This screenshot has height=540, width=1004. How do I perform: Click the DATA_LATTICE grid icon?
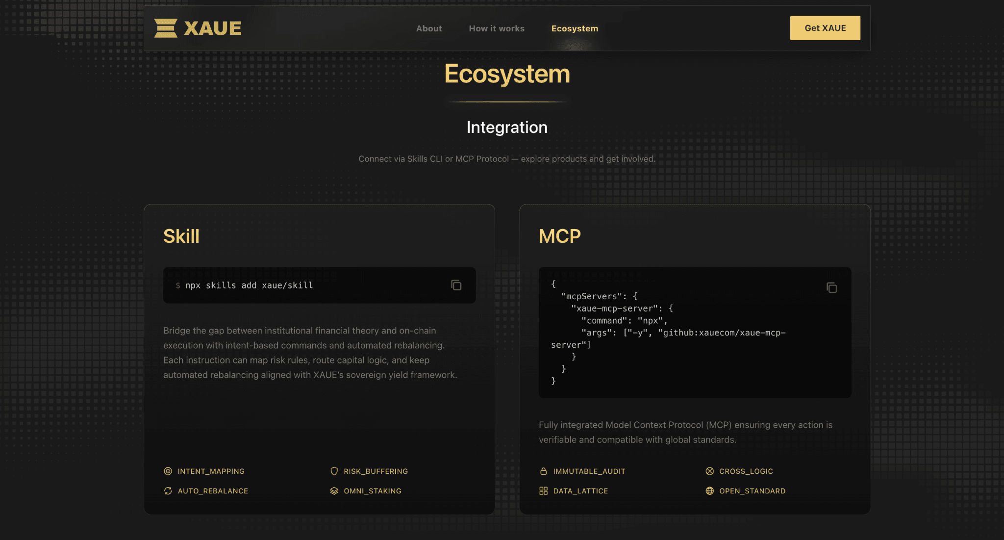click(543, 490)
